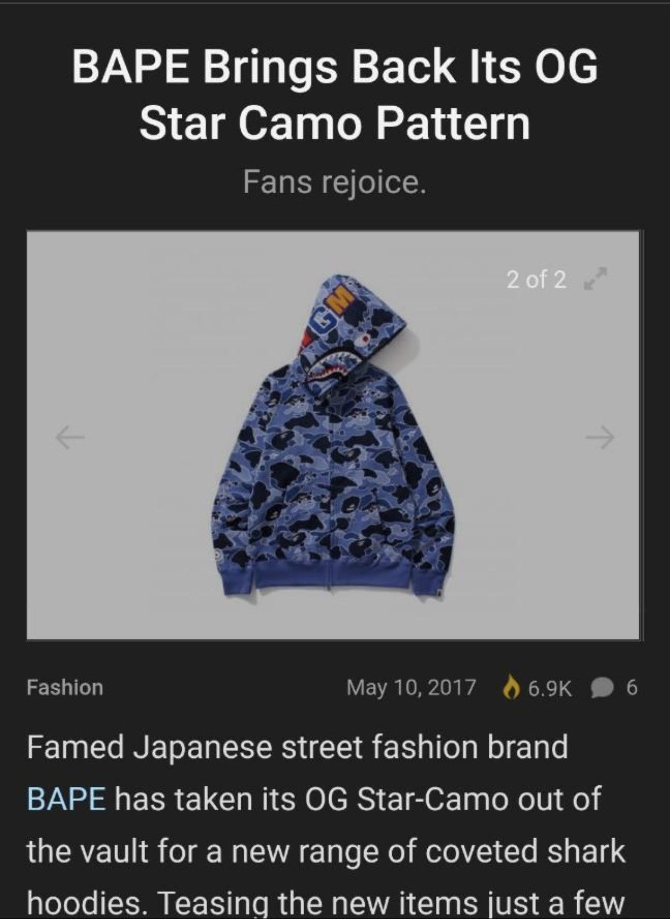Open comments via speech bubble icon
The width and height of the screenshot is (670, 919).
604,688
